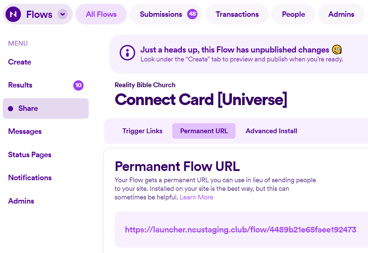The image size is (368, 253).
Task: Switch to the Advanced Install tab
Action: (271, 131)
